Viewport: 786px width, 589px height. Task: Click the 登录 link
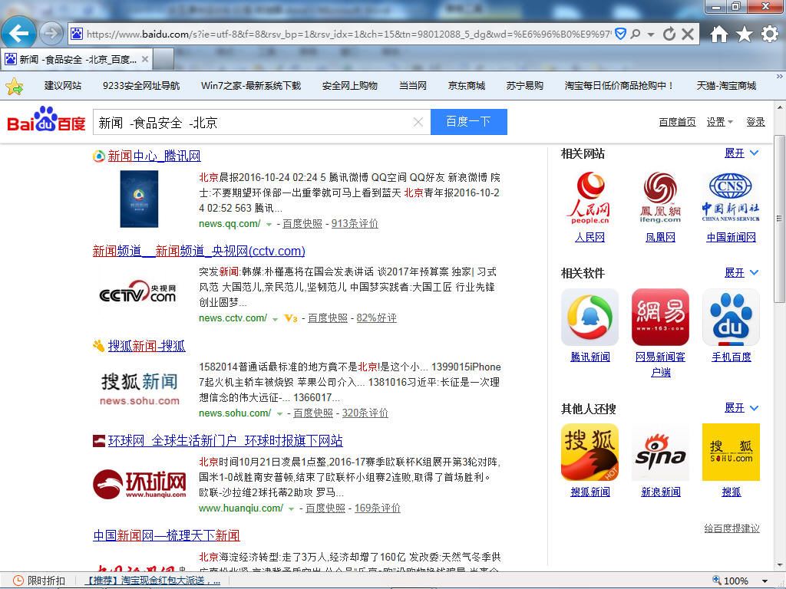[x=755, y=122]
